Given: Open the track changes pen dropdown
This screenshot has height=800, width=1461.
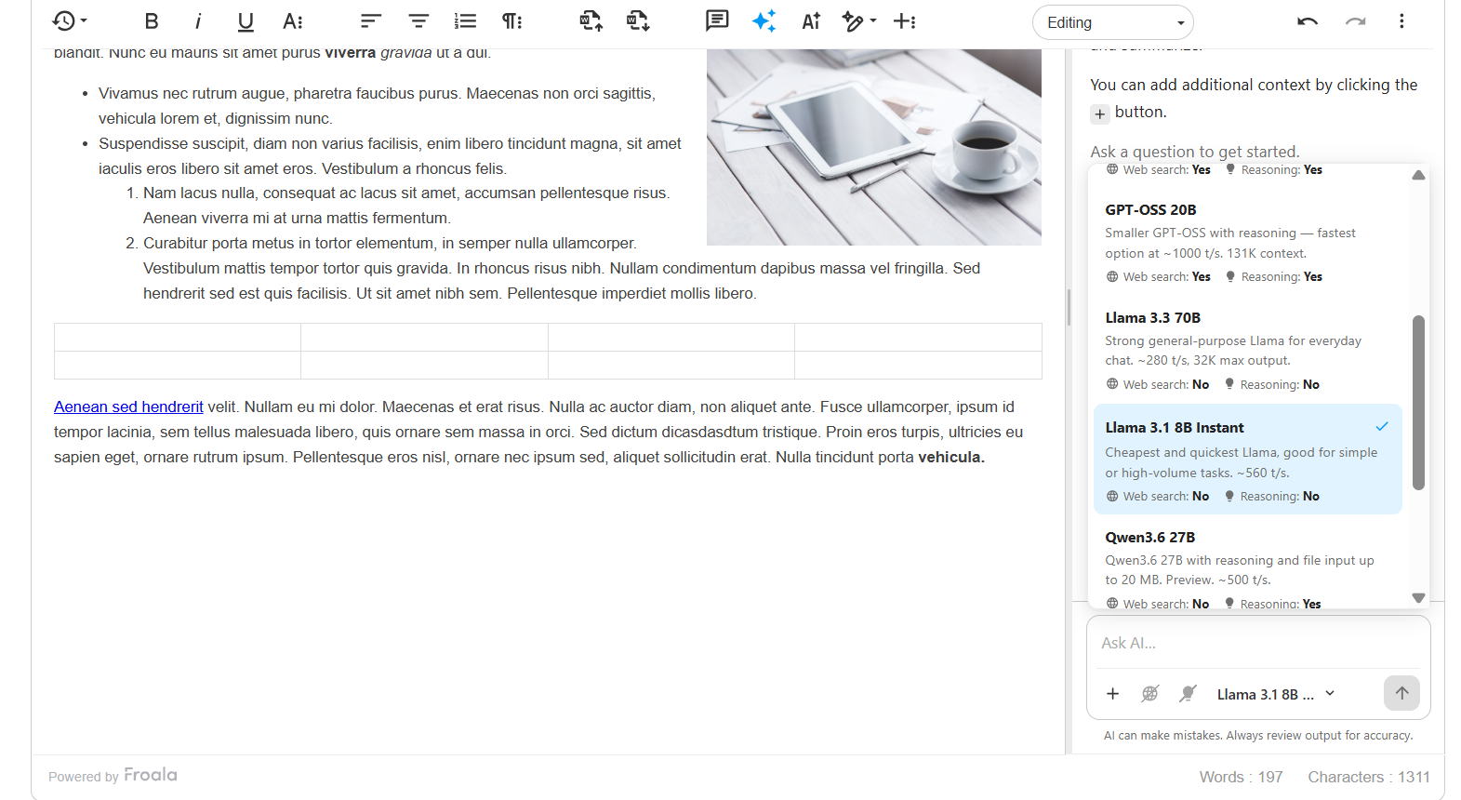Looking at the screenshot, I should click(858, 21).
